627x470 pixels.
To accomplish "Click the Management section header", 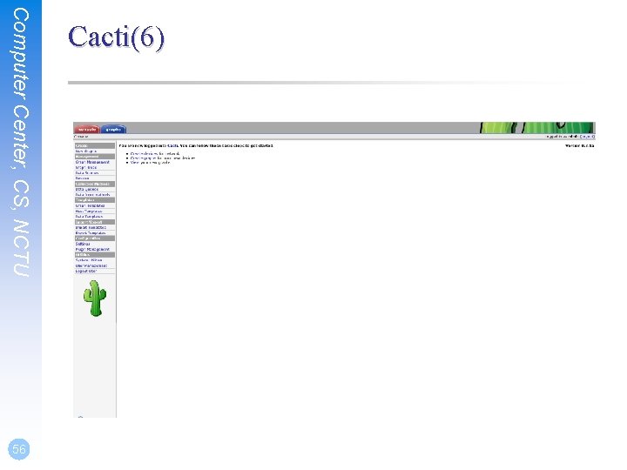I will [95, 157].
